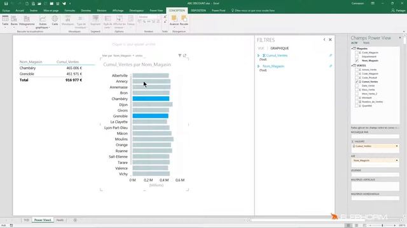Click the title placeholder to add a title
The height and width of the screenshot is (228, 407).
coord(134,44)
